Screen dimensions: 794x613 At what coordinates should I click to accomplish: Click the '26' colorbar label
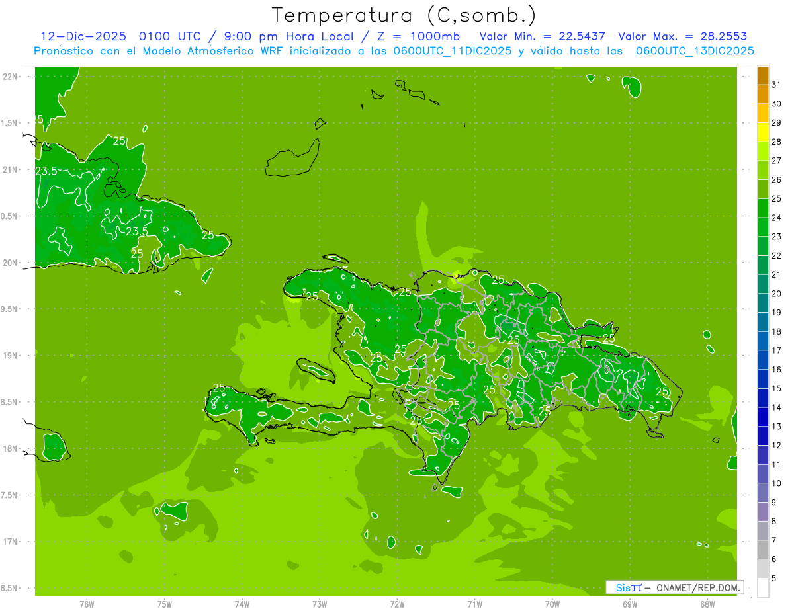(776, 180)
